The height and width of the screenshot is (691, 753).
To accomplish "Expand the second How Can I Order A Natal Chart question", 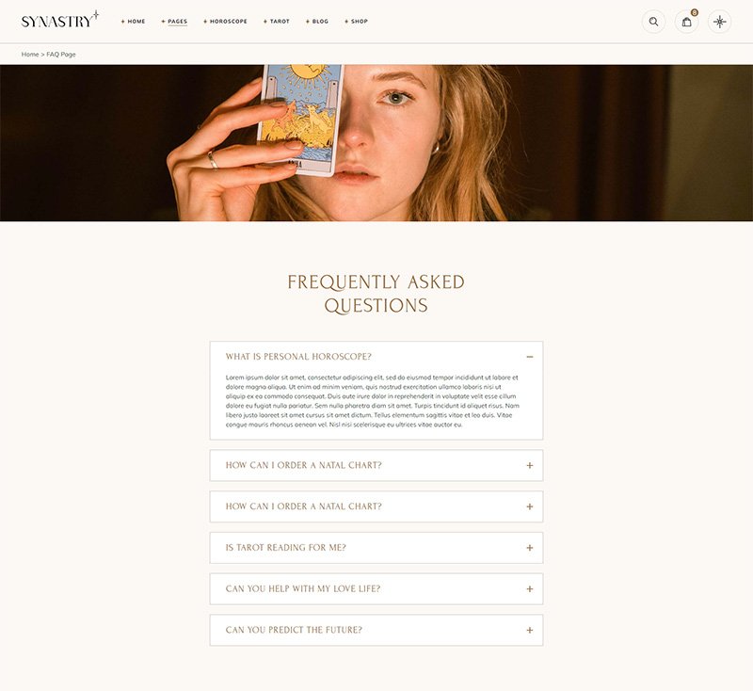I will (376, 506).
